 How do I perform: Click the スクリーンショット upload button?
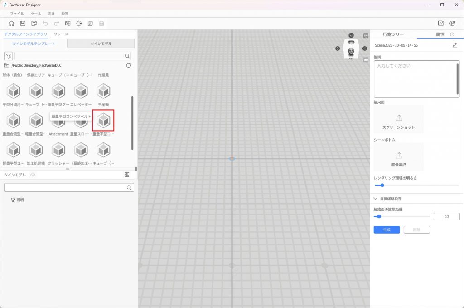399,120
